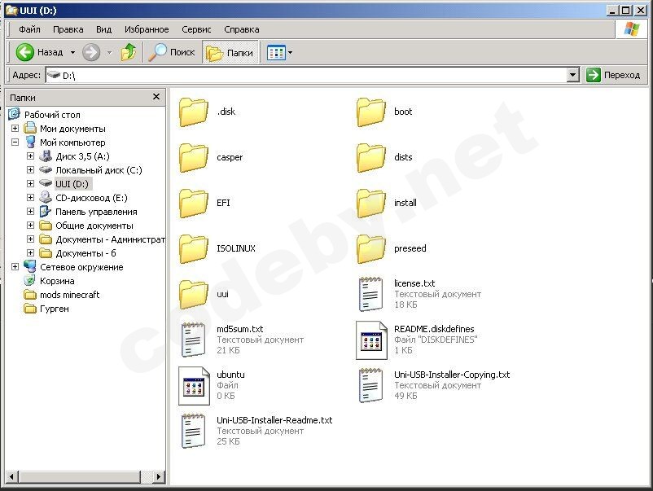The height and width of the screenshot is (491, 653).
Task: Select Recycle Bin in folder tree
Action: (x=56, y=281)
